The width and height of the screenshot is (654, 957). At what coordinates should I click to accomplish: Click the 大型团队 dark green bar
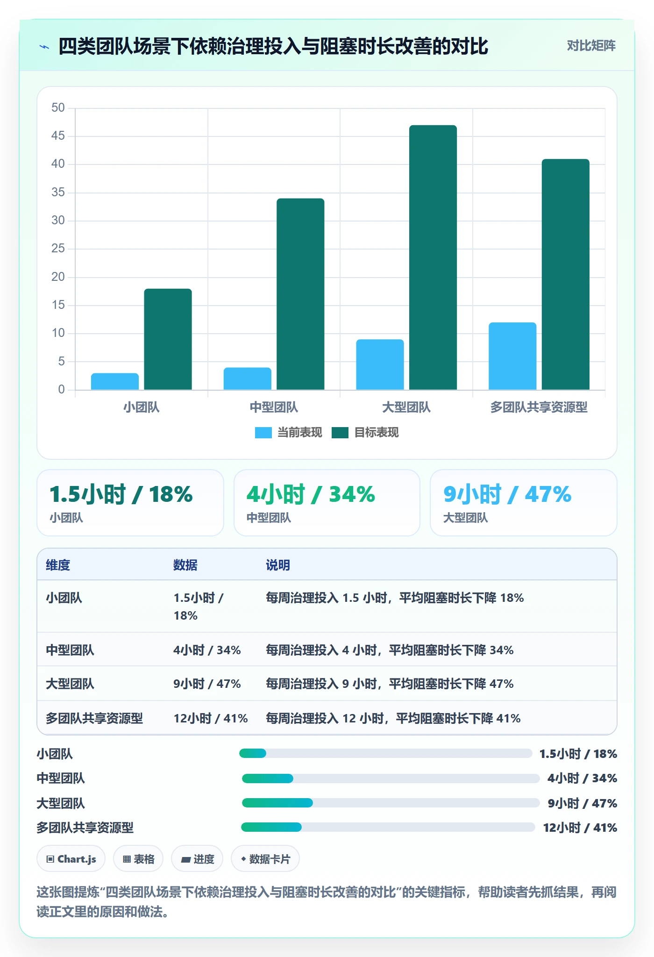tap(433, 257)
